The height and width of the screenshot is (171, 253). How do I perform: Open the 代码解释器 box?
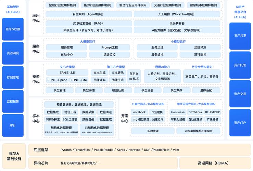(177, 23)
